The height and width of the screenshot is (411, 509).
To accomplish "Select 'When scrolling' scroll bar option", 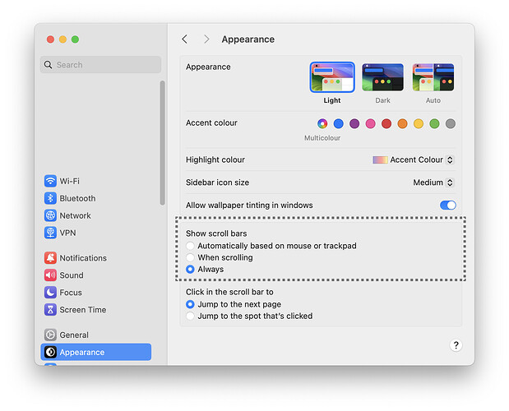I will tap(191, 257).
